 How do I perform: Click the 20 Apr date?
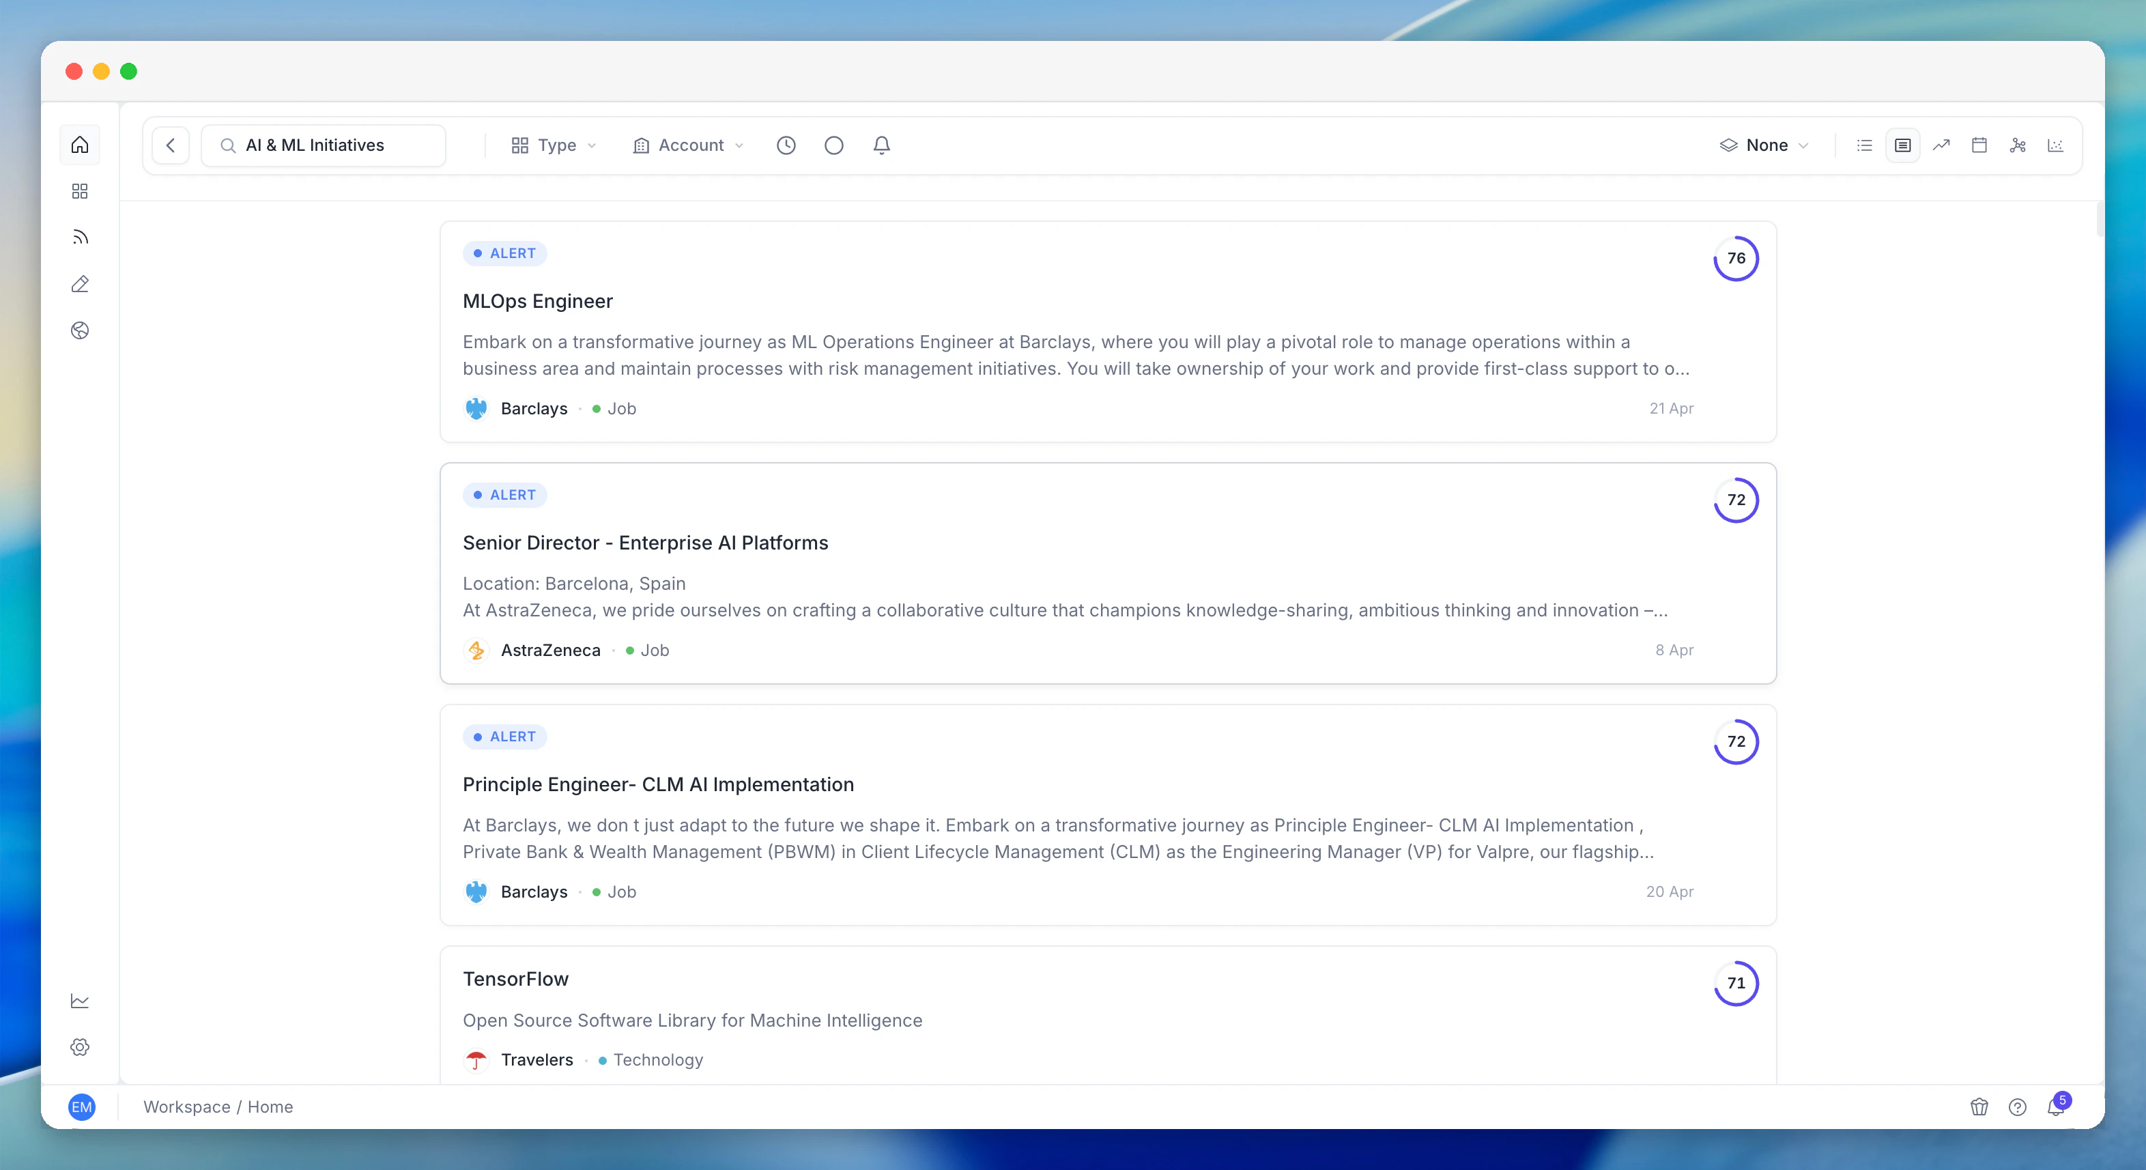point(1670,891)
